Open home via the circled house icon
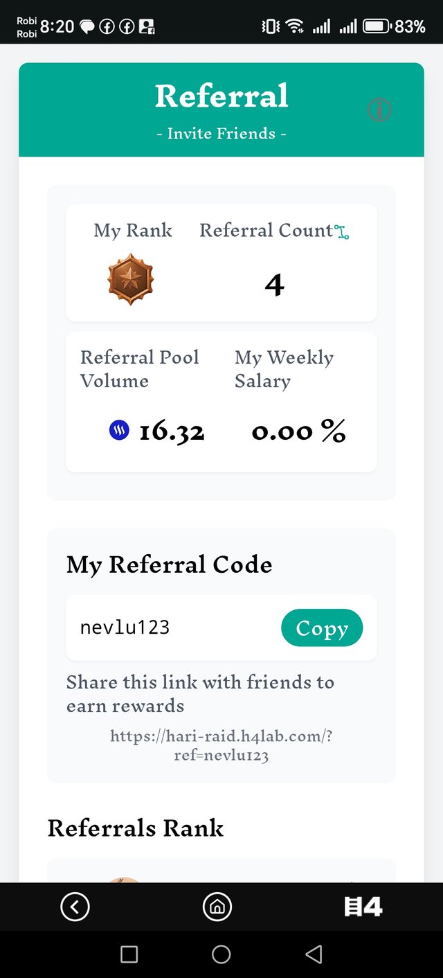The width and height of the screenshot is (443, 978). [217, 907]
